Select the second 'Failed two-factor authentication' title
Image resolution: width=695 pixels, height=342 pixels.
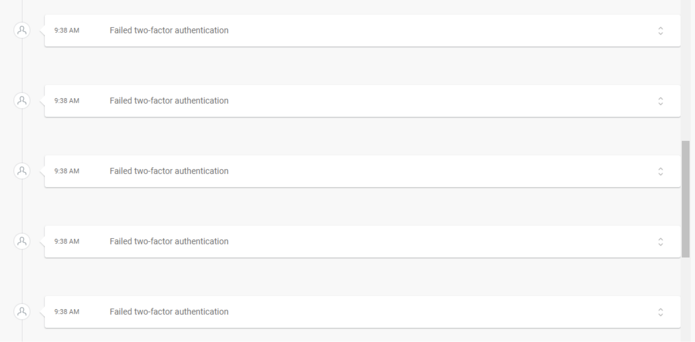(x=169, y=101)
